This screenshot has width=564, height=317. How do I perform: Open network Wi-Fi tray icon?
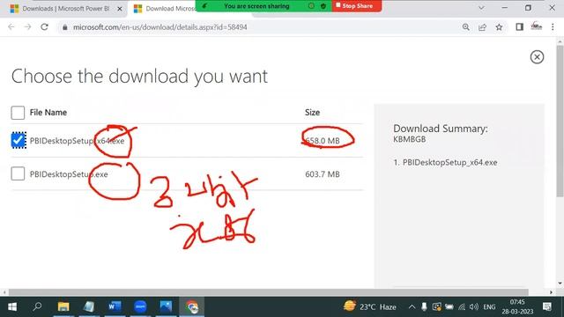pyautogui.click(x=462, y=306)
